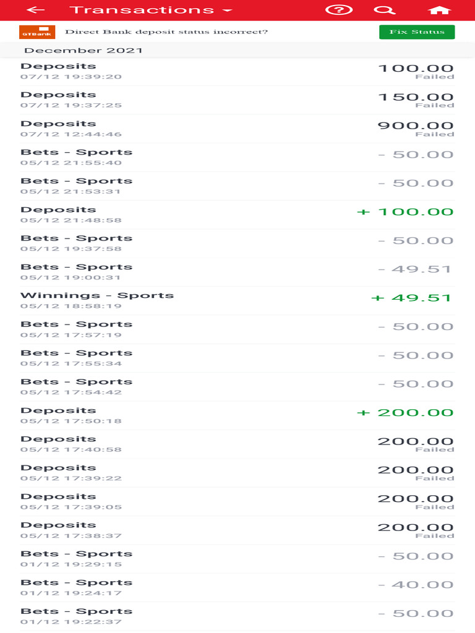Viewport: 475px width, 633px height.
Task: Open failed 100.00 deposit at 19:39:20
Action: click(x=237, y=71)
